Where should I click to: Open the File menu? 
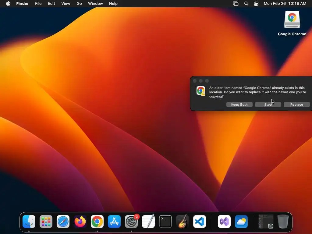tap(38, 4)
